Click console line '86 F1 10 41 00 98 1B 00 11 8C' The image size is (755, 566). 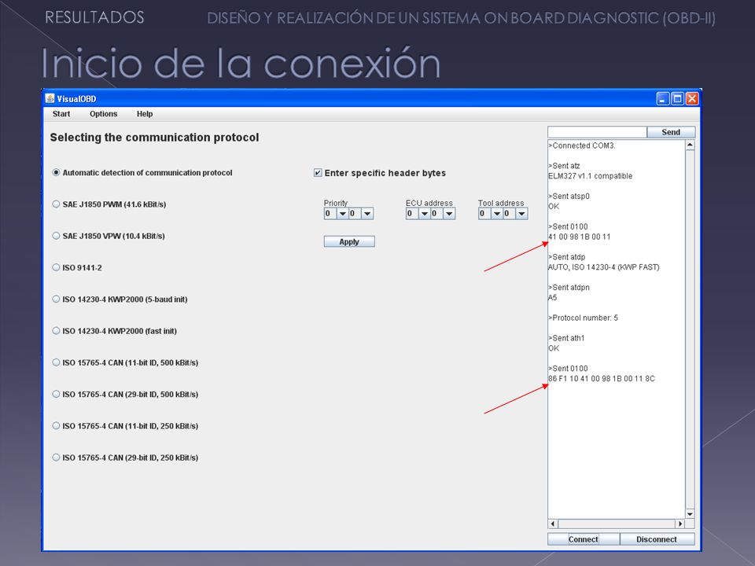[x=602, y=379]
